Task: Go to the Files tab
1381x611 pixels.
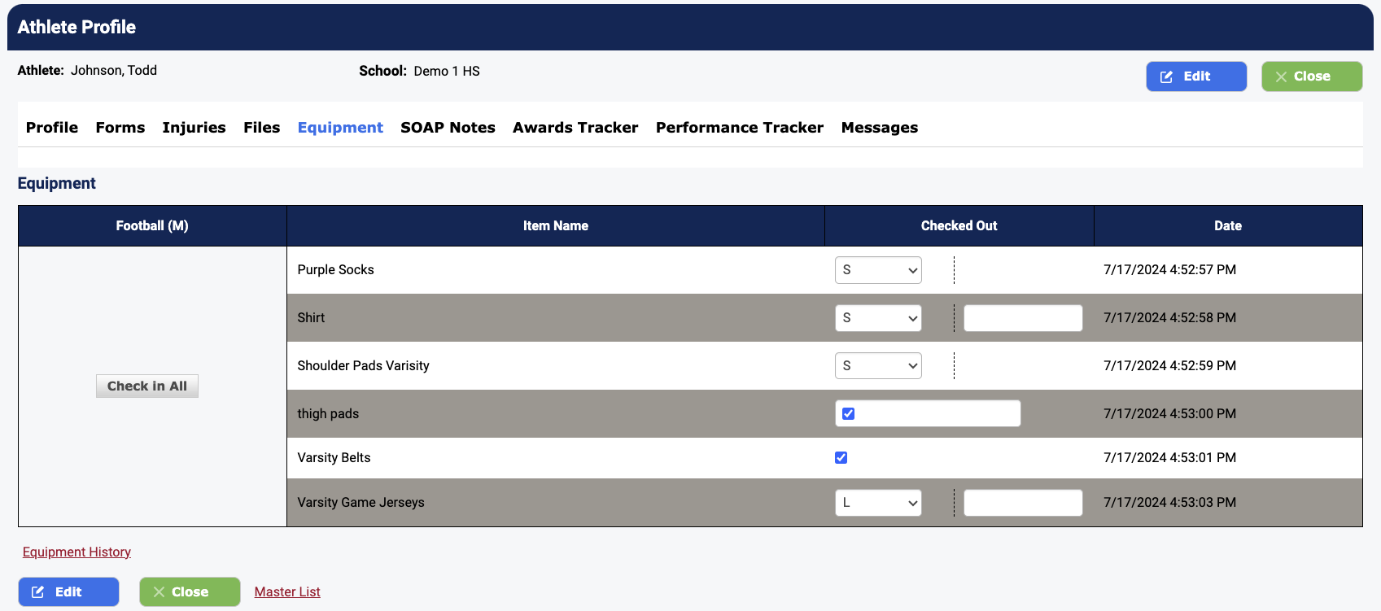Action: [261, 128]
